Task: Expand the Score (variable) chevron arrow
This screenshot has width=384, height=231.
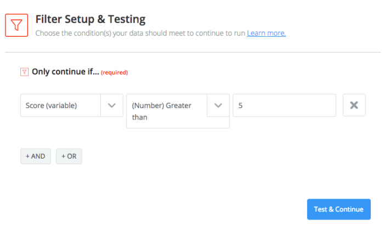Action: coord(112,105)
